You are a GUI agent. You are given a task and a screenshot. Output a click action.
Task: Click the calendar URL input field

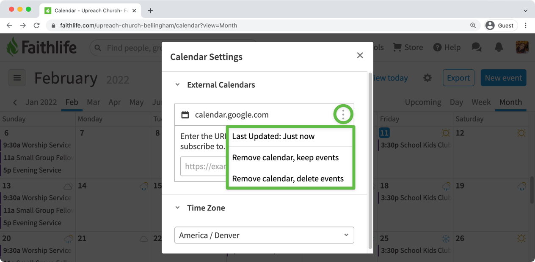point(204,166)
